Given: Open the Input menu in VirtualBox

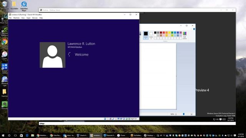Looking at the screenshot, I should click(x=28, y=18).
